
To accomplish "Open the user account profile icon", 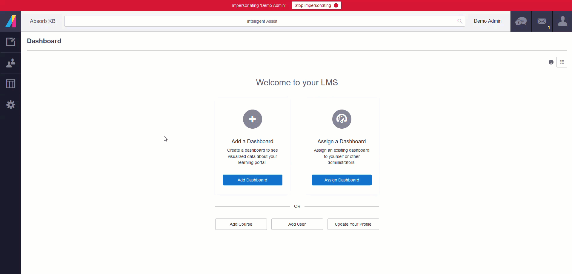I will 562,21.
